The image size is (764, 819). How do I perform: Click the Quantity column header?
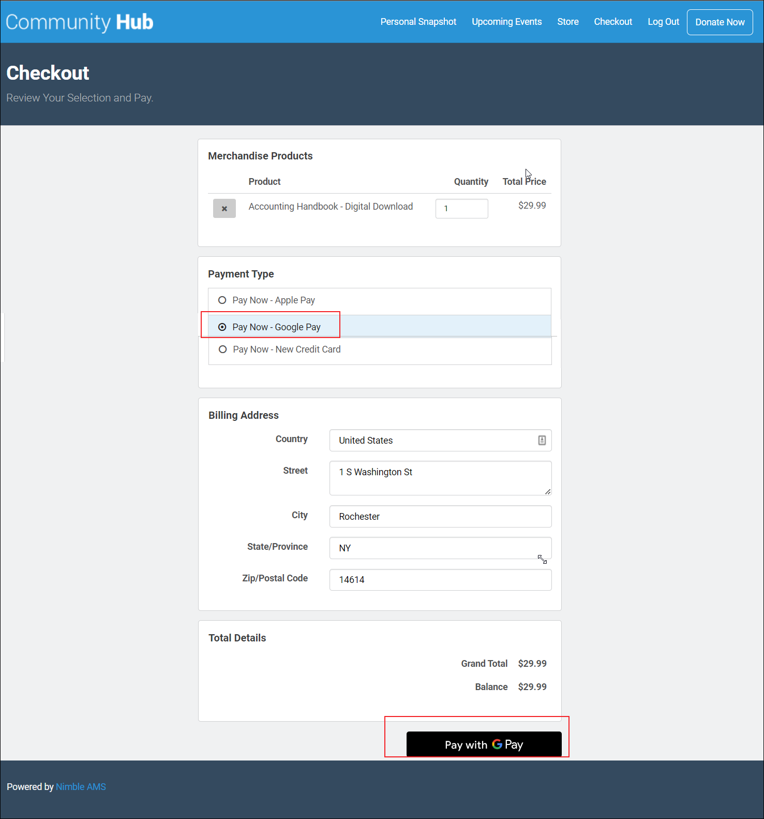(x=471, y=182)
